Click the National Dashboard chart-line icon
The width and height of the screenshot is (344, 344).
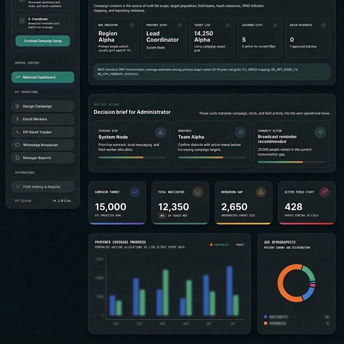click(17, 77)
